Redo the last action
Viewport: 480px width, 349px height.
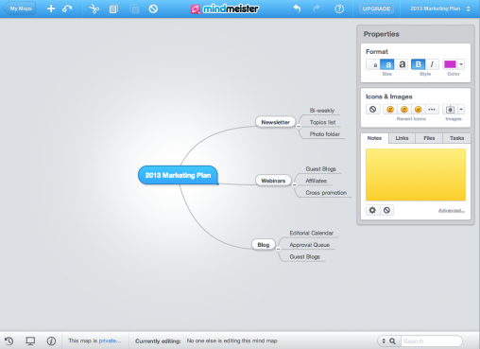pyautogui.click(x=317, y=9)
